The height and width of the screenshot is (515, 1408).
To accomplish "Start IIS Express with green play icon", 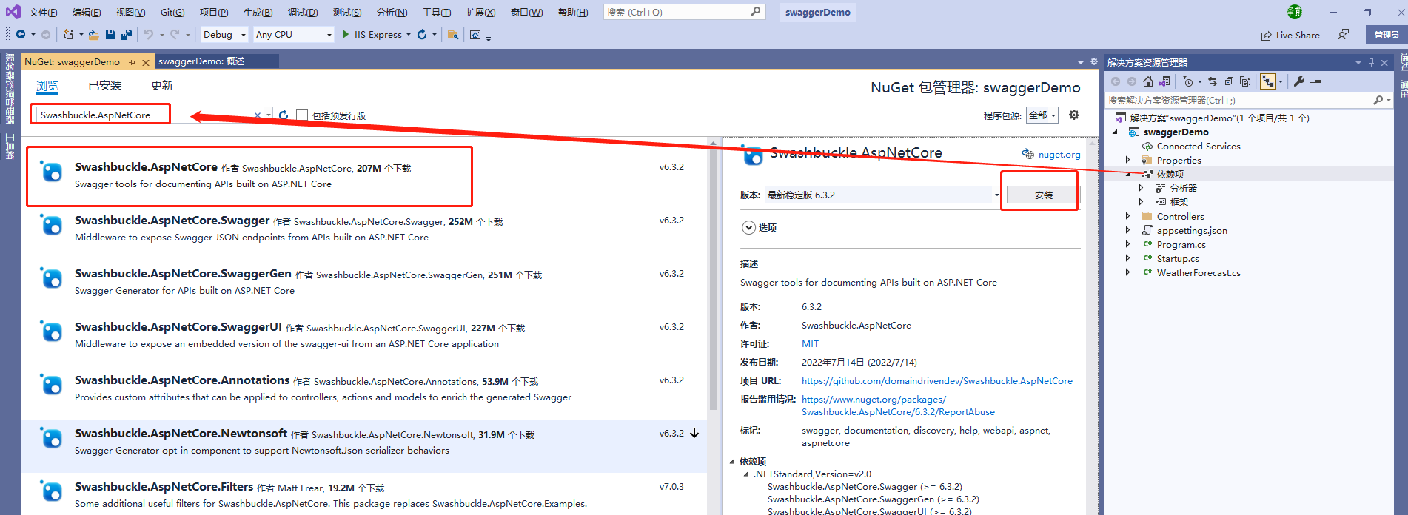I will 346,34.
